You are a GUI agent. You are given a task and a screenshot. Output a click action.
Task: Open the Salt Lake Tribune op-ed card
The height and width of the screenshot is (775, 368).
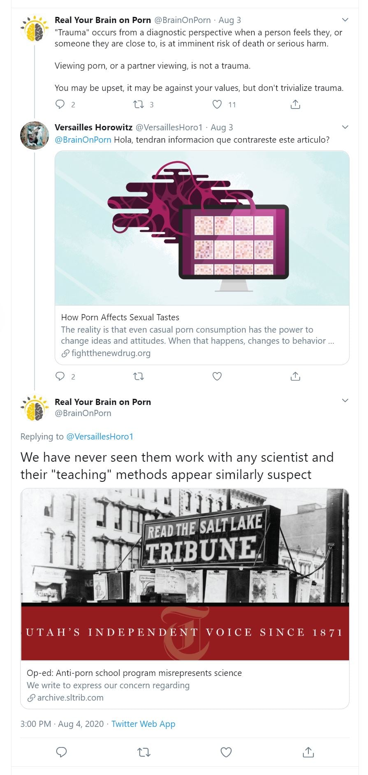[x=185, y=598]
